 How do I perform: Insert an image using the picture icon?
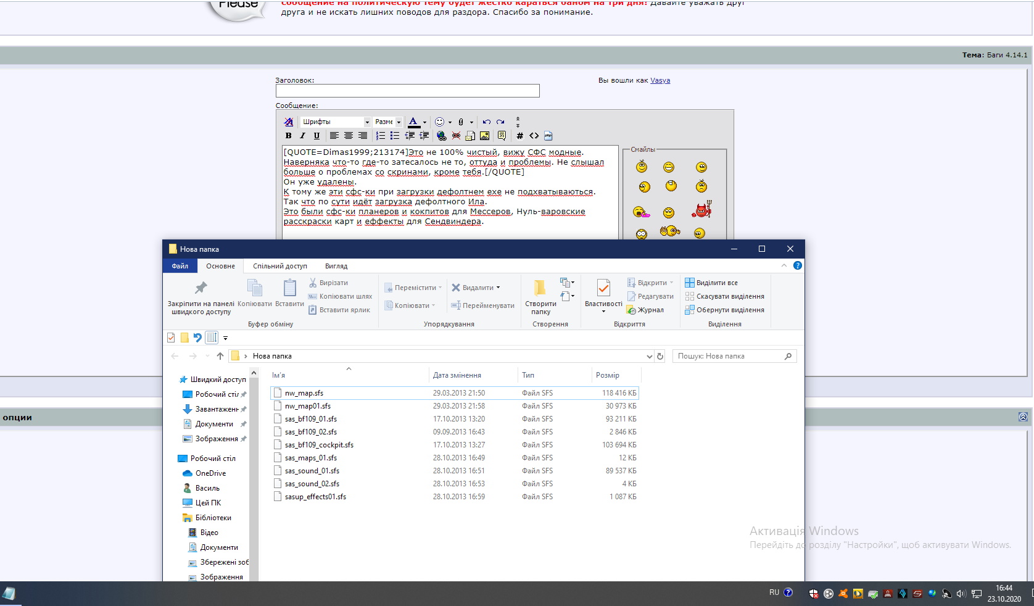[484, 136]
